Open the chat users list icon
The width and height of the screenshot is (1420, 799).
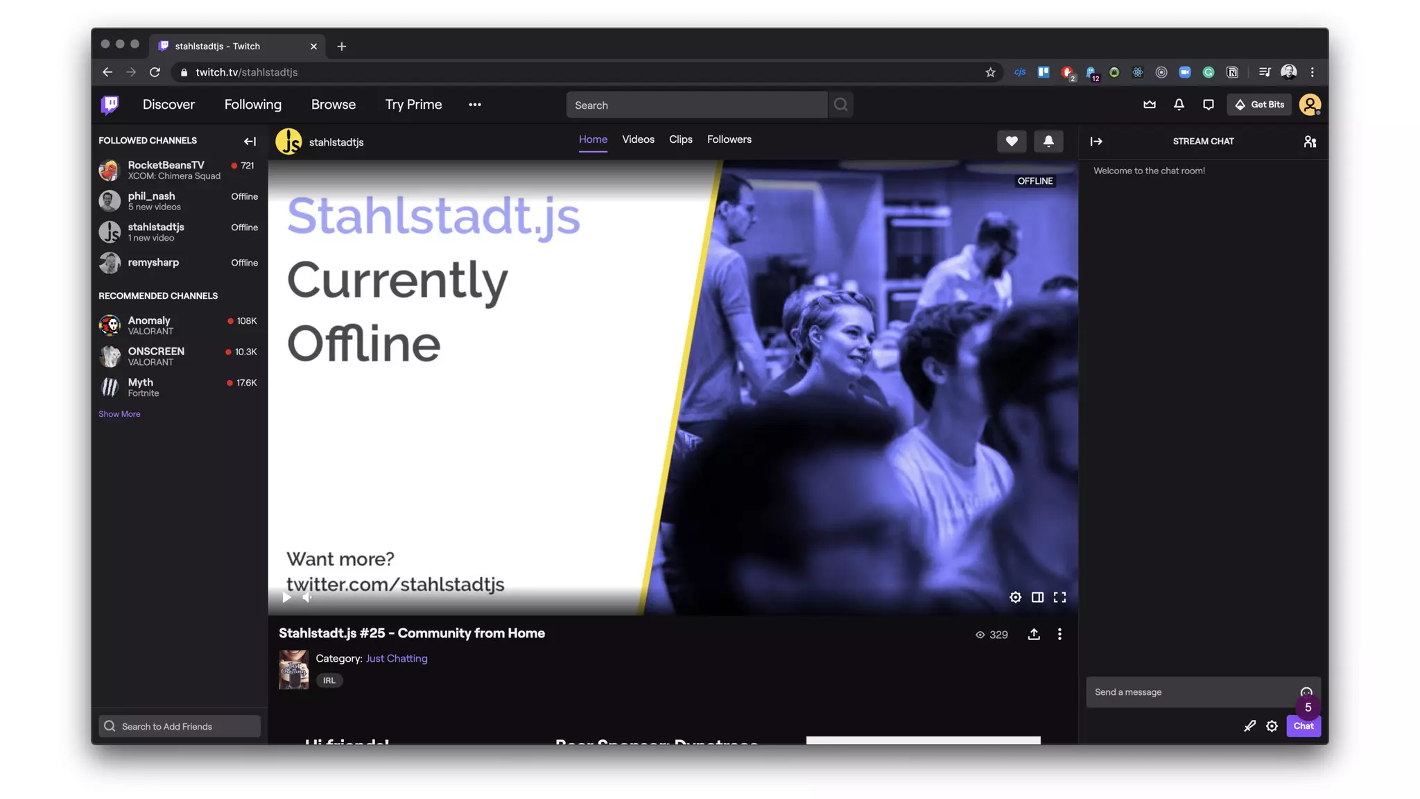pyautogui.click(x=1310, y=141)
